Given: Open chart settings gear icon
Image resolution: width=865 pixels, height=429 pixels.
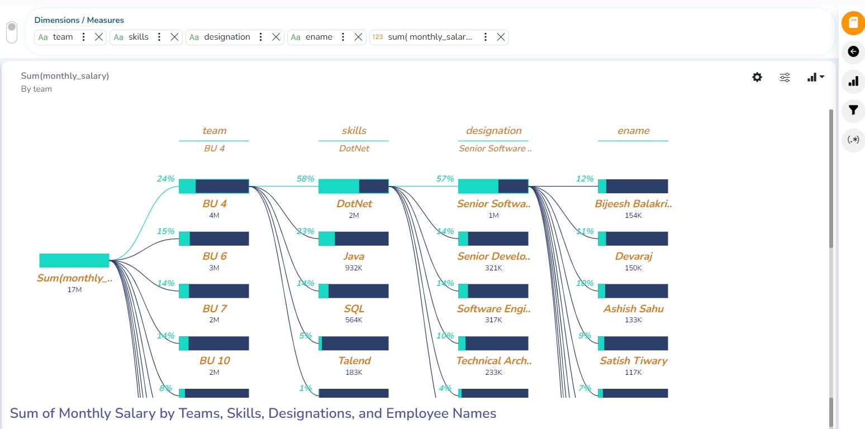Looking at the screenshot, I should (x=757, y=78).
